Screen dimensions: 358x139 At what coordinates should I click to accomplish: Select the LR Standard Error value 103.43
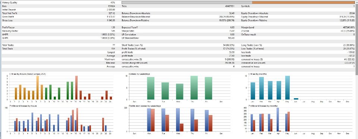(x=232, y=38)
